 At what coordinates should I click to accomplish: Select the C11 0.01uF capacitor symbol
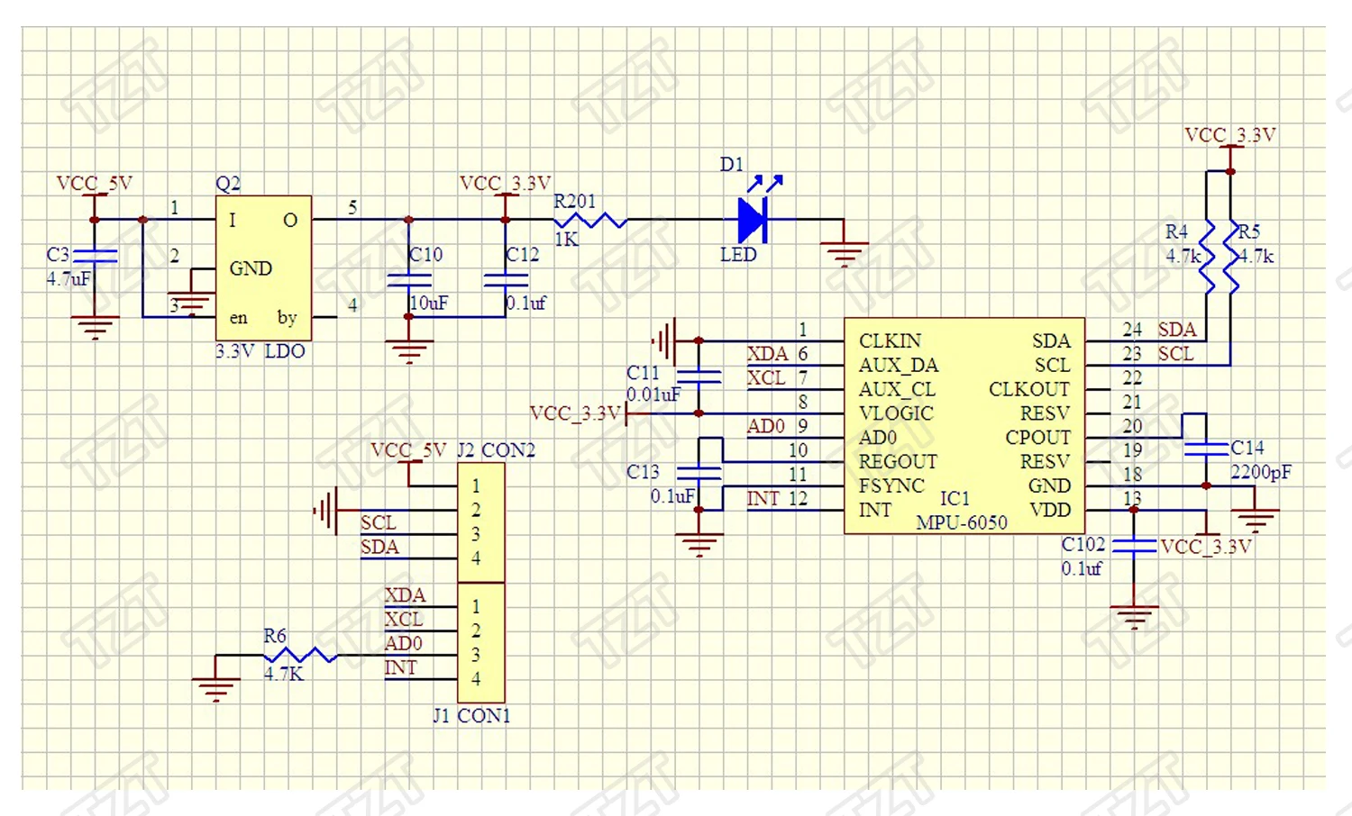point(699,376)
